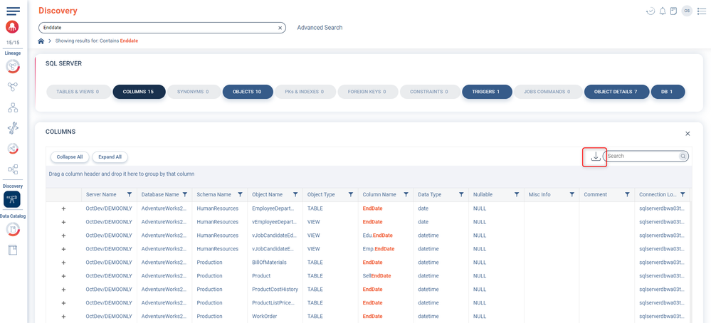Viewport: 711px width, 323px height.
Task: Filter the Column Name column
Action: point(406,194)
